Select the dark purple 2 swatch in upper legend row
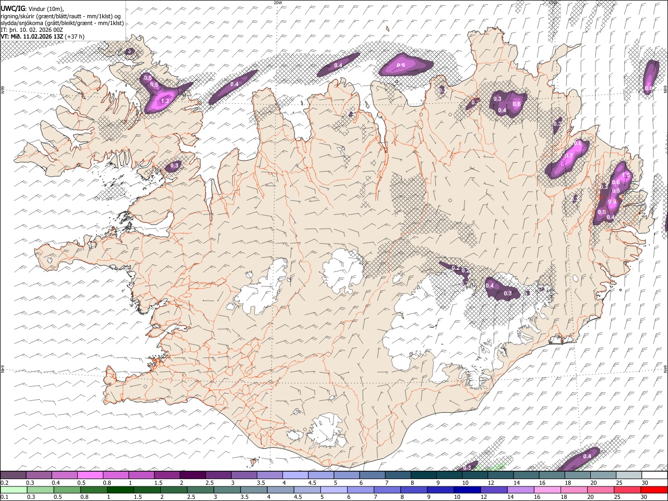 [x=192, y=475]
